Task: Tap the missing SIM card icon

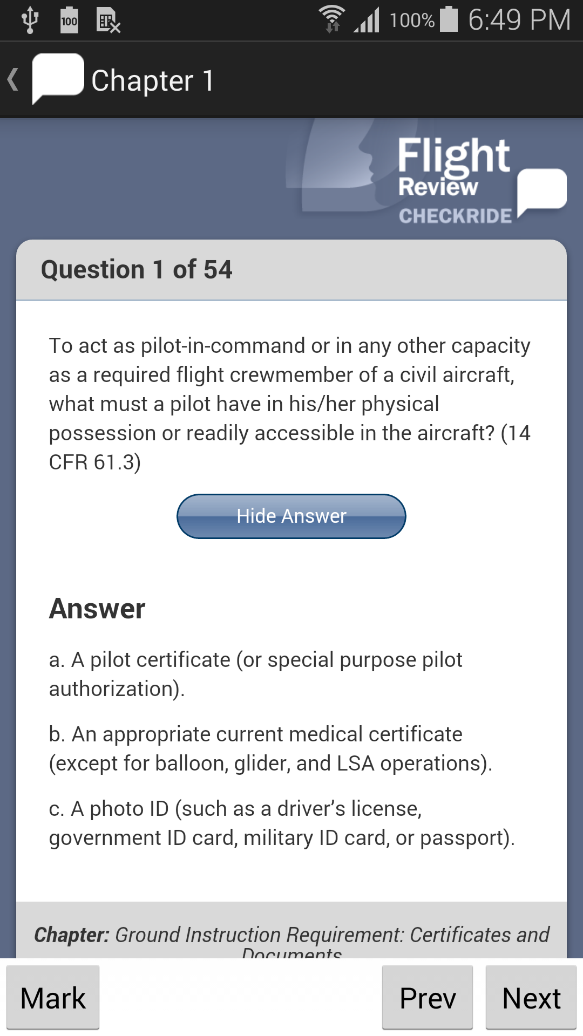Action: click(x=107, y=21)
